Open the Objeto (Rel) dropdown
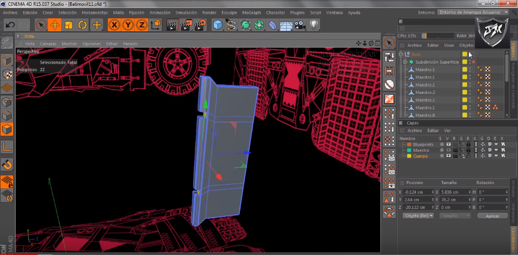518x255 pixels. point(418,216)
